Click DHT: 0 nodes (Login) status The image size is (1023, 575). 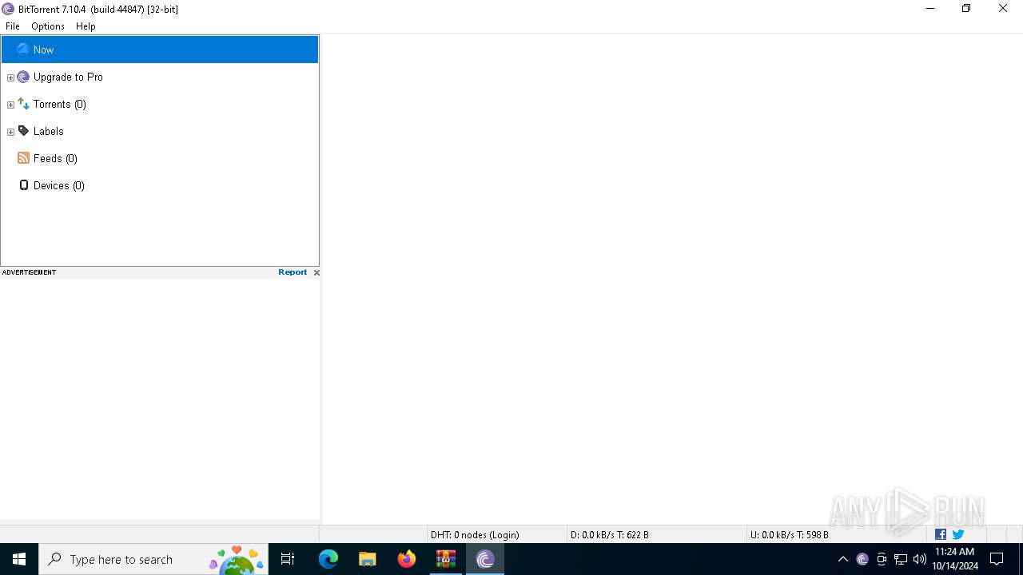[x=475, y=535]
